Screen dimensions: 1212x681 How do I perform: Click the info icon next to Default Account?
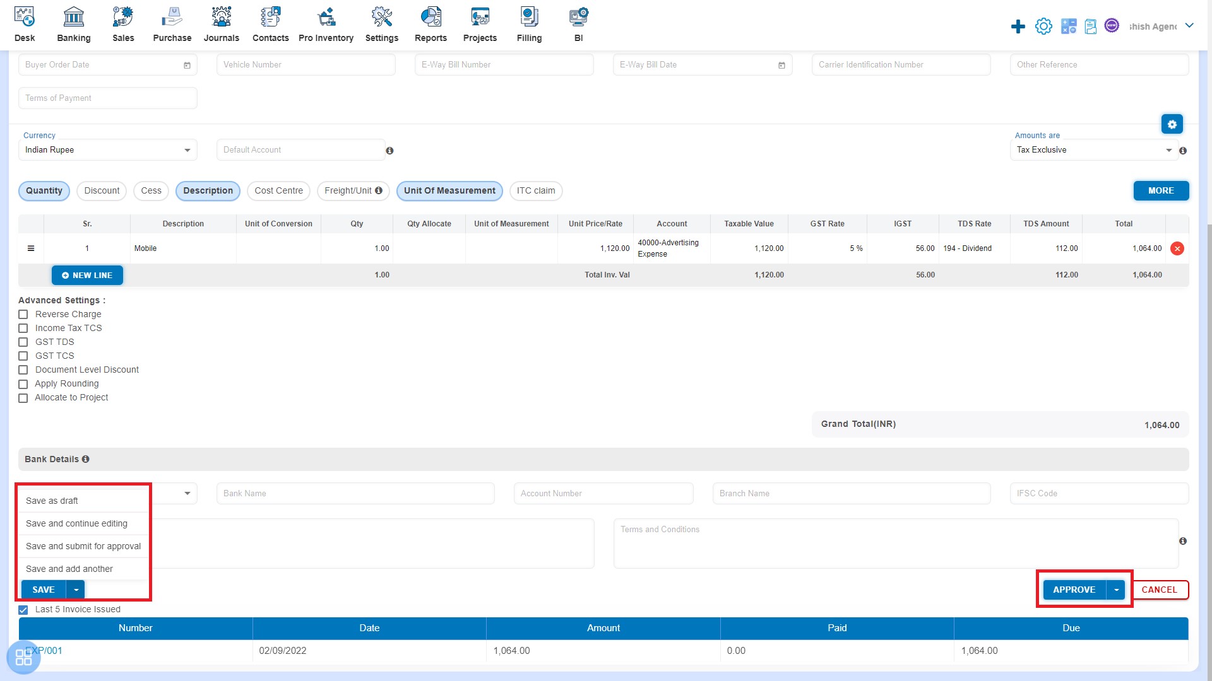click(389, 151)
